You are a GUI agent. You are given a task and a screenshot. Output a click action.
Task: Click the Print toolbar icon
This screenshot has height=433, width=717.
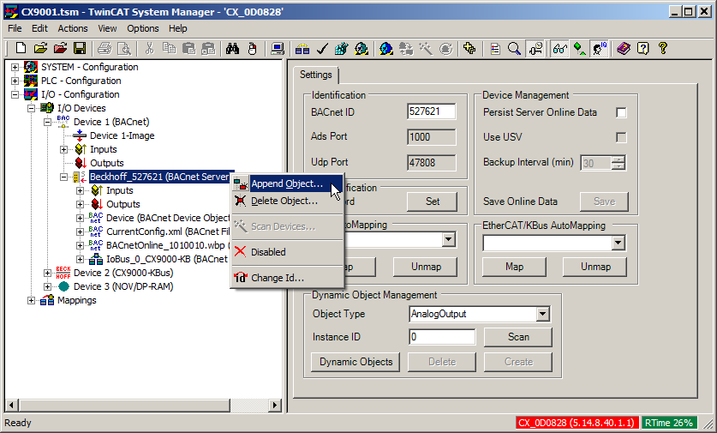[x=105, y=48]
